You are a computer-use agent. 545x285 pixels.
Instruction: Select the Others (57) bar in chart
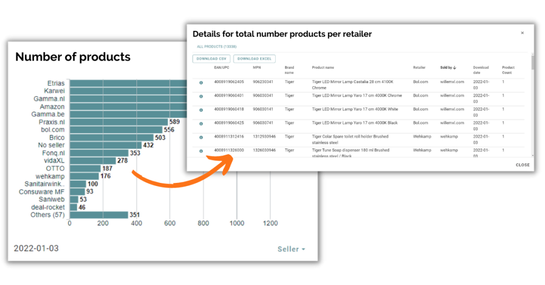98,215
